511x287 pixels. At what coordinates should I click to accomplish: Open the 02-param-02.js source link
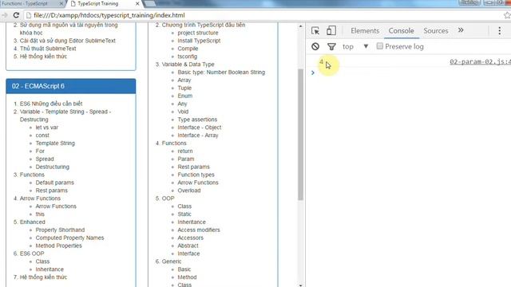480,62
